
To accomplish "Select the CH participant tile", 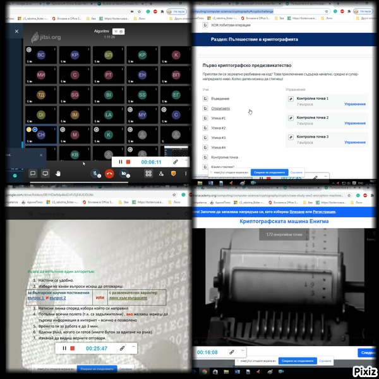I will (41, 135).
